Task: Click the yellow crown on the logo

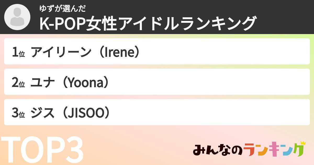Action: tap(303, 143)
